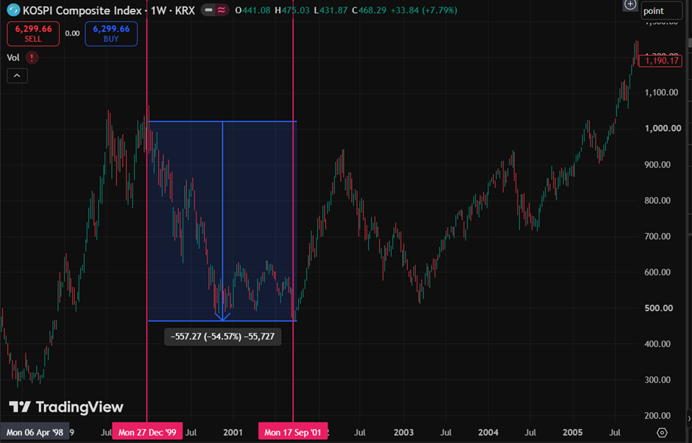Click the 2003 year label on time axis

(x=403, y=432)
